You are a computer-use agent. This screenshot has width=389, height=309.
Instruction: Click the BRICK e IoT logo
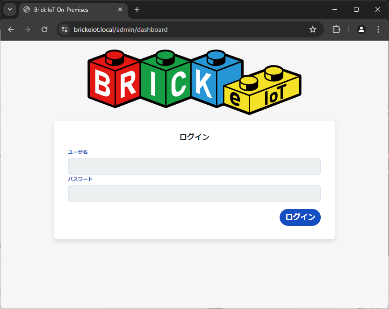194,79
